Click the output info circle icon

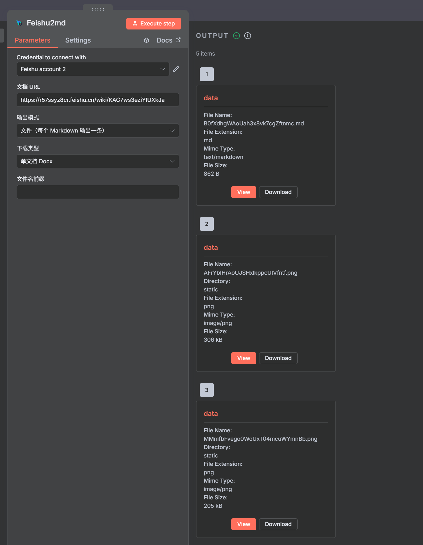pos(248,36)
